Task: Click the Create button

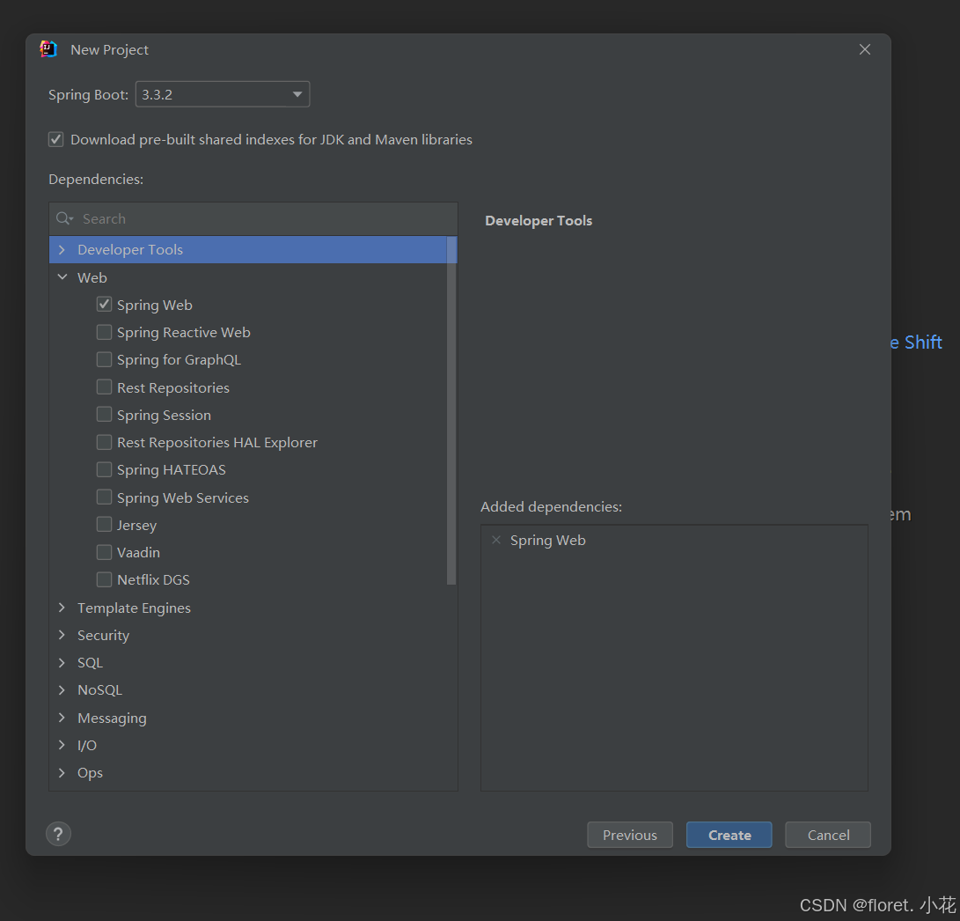Action: [x=729, y=835]
